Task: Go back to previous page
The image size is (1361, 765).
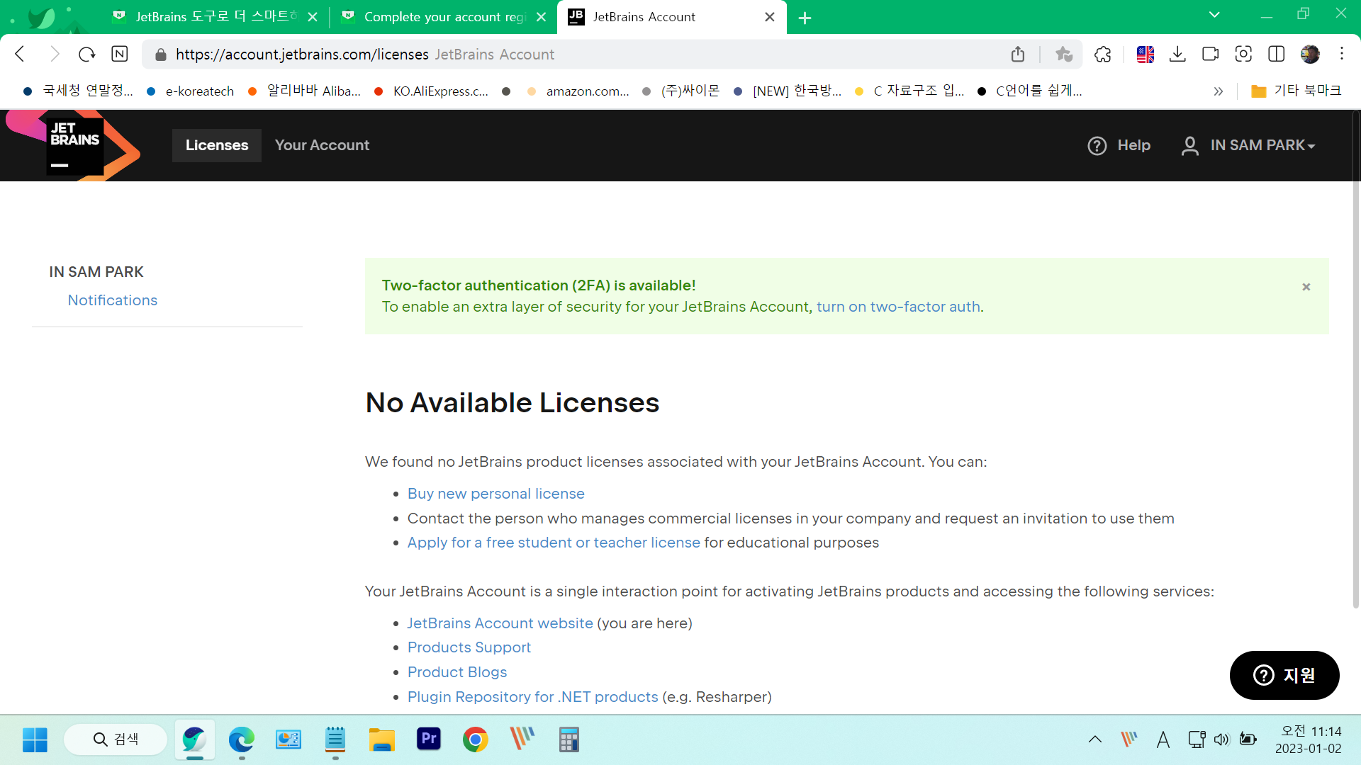Action: pos(21,54)
